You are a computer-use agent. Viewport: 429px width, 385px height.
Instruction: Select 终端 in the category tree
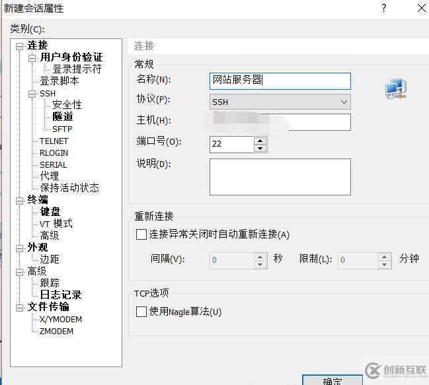(x=38, y=199)
